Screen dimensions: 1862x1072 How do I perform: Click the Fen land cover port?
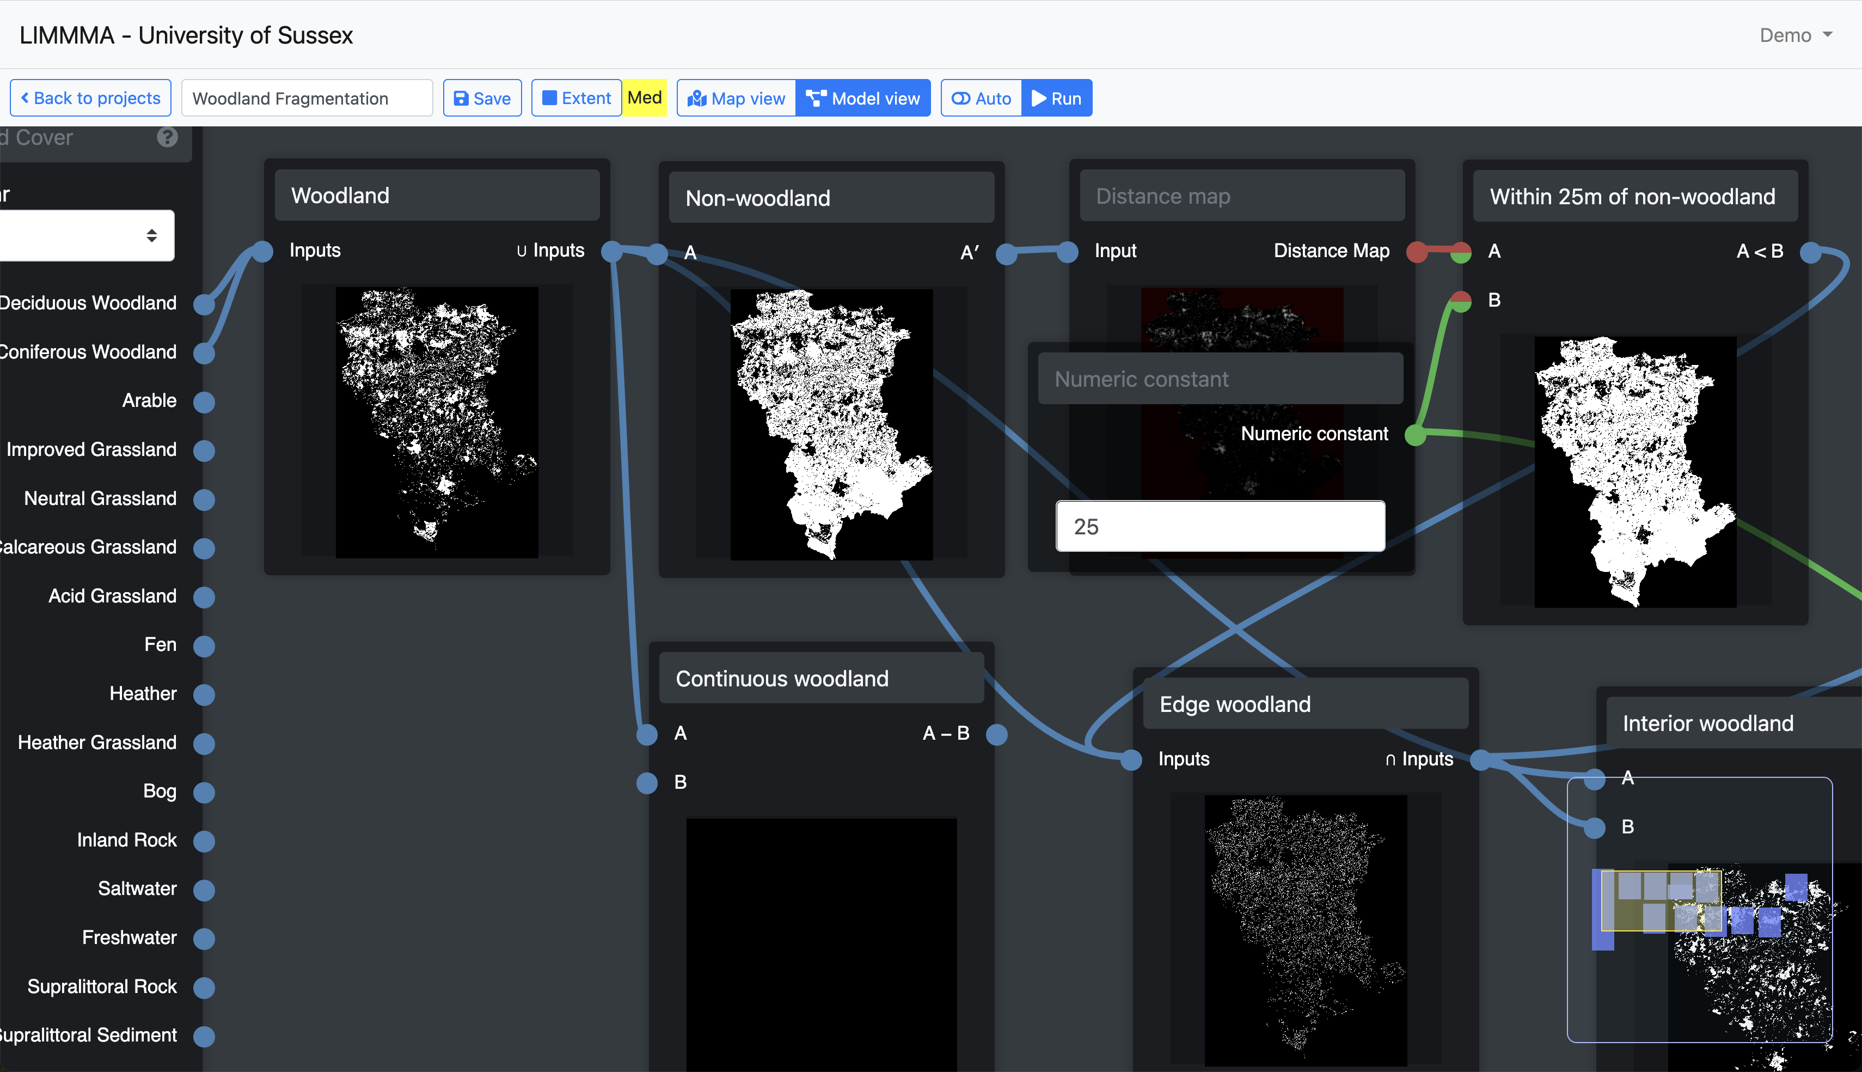[x=204, y=645]
